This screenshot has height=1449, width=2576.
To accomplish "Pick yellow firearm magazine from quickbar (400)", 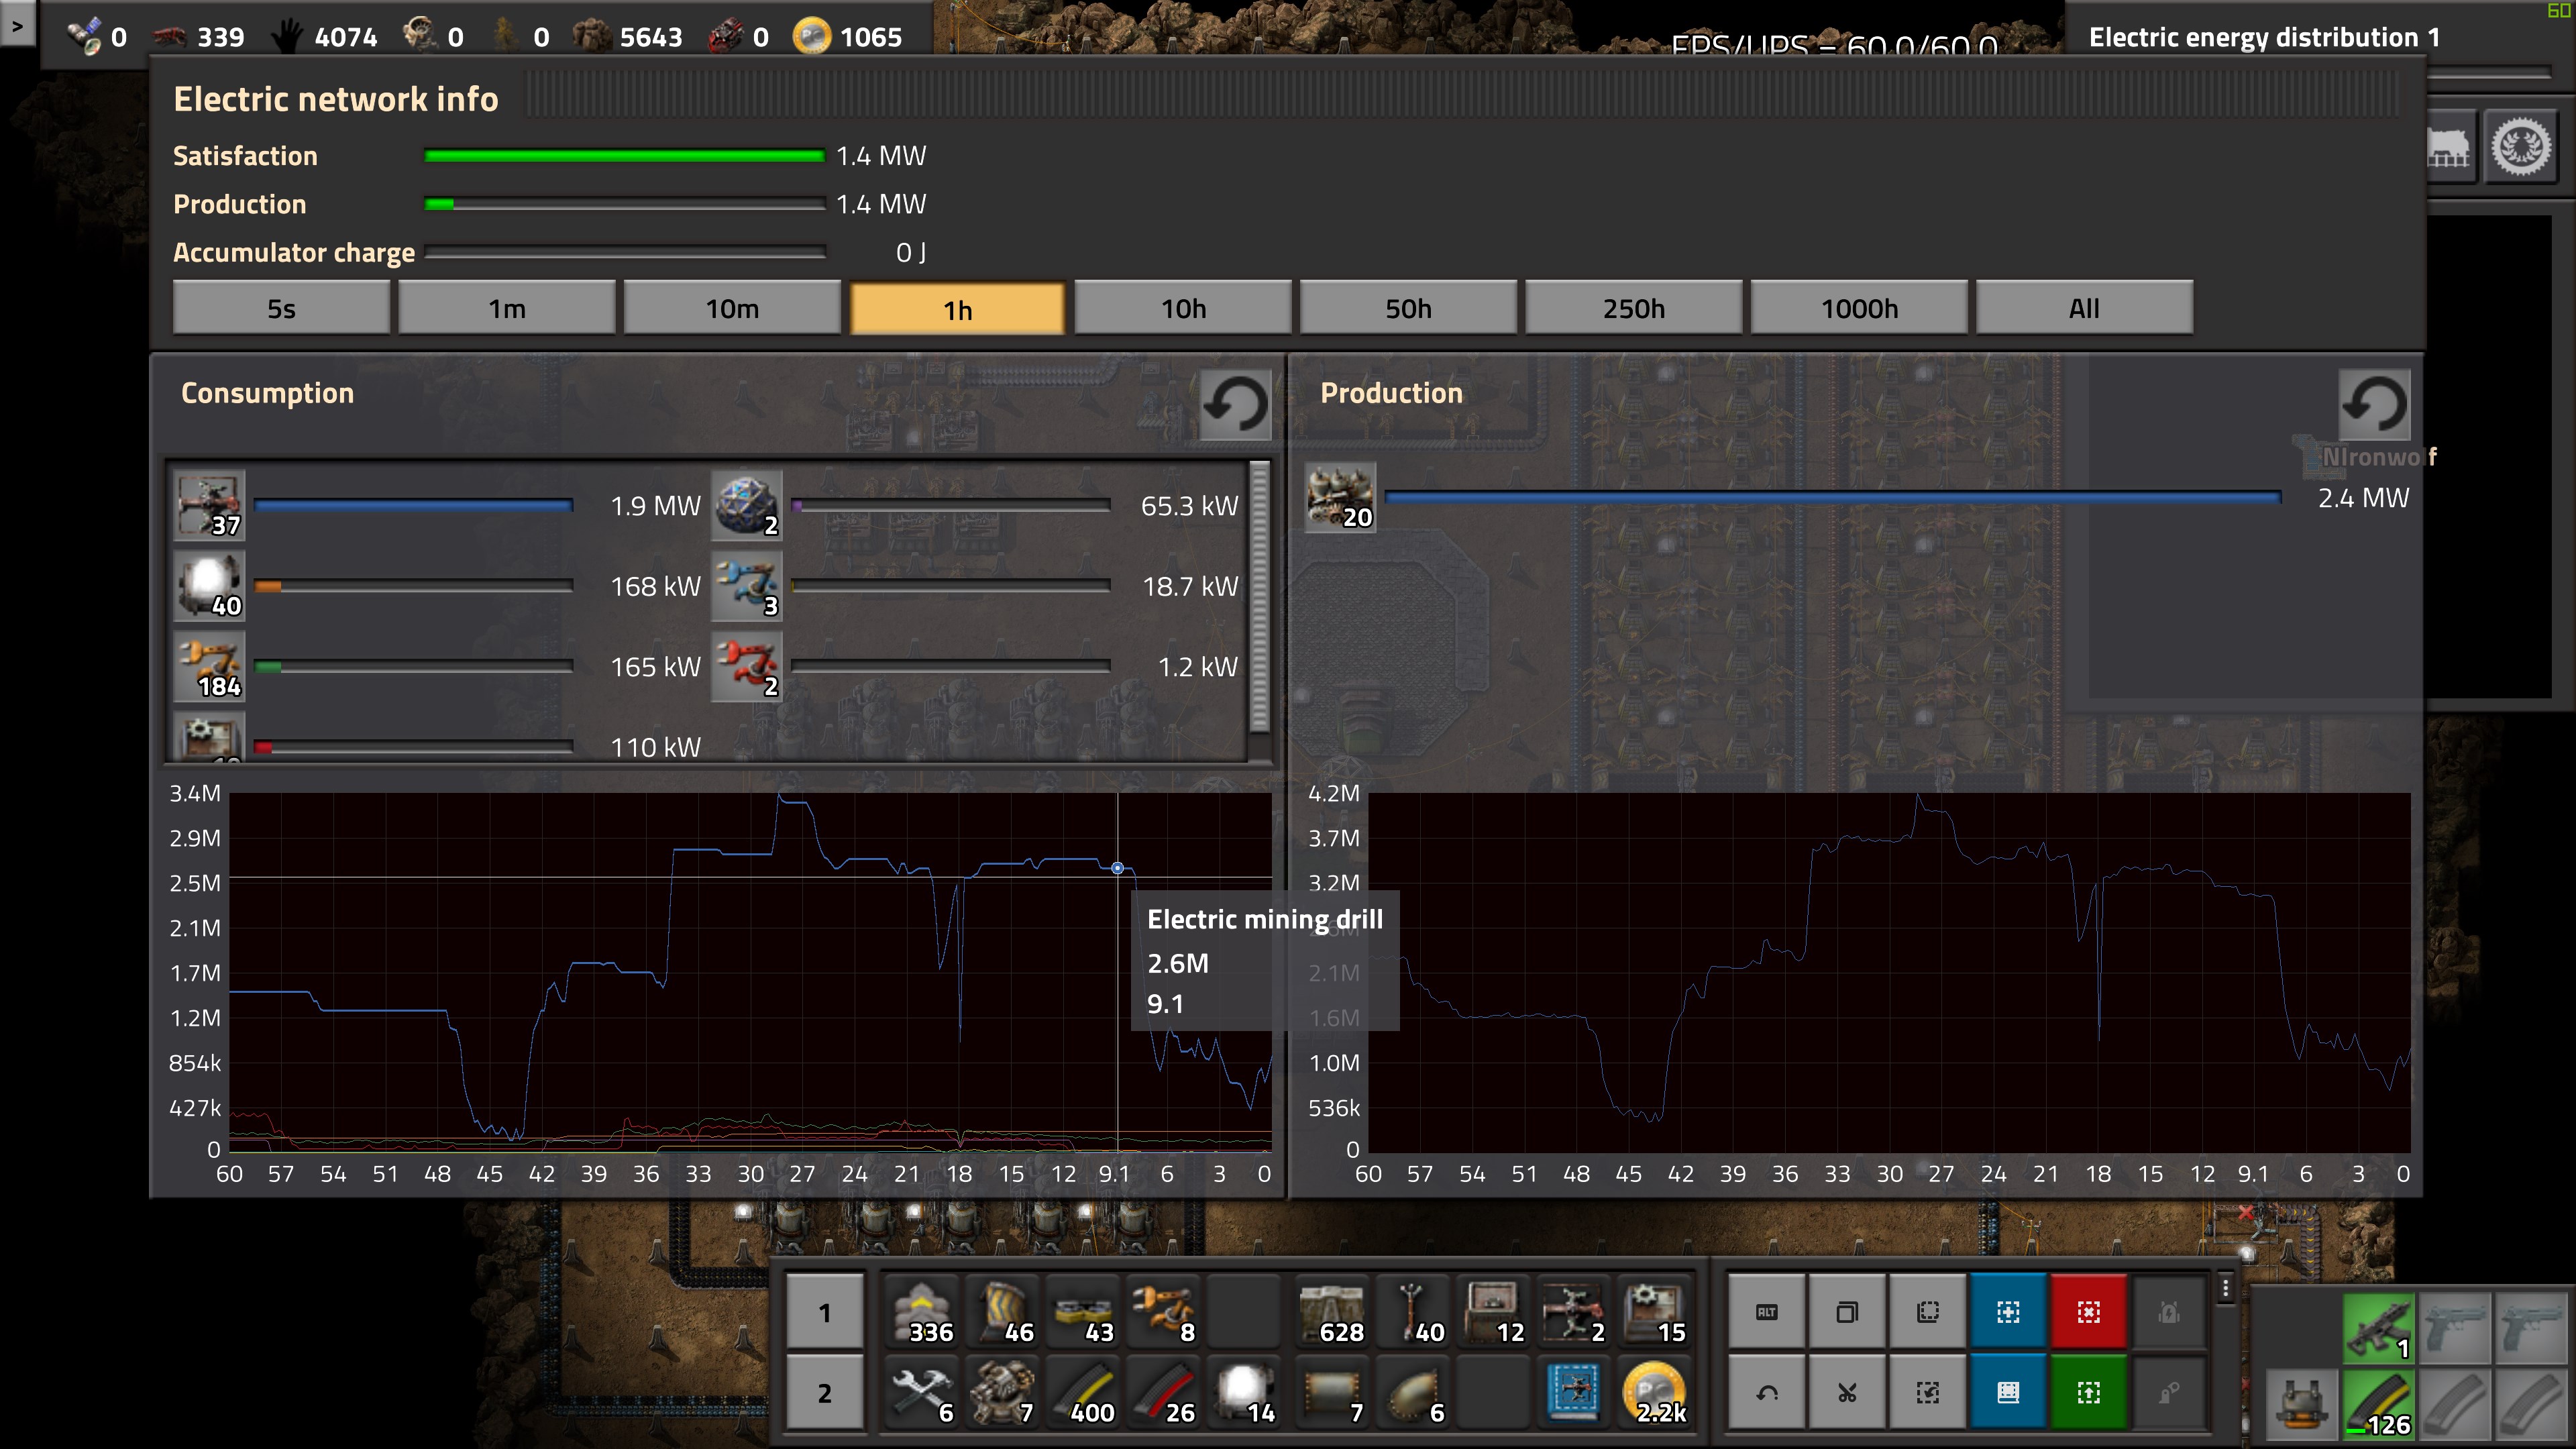I will [1084, 1393].
